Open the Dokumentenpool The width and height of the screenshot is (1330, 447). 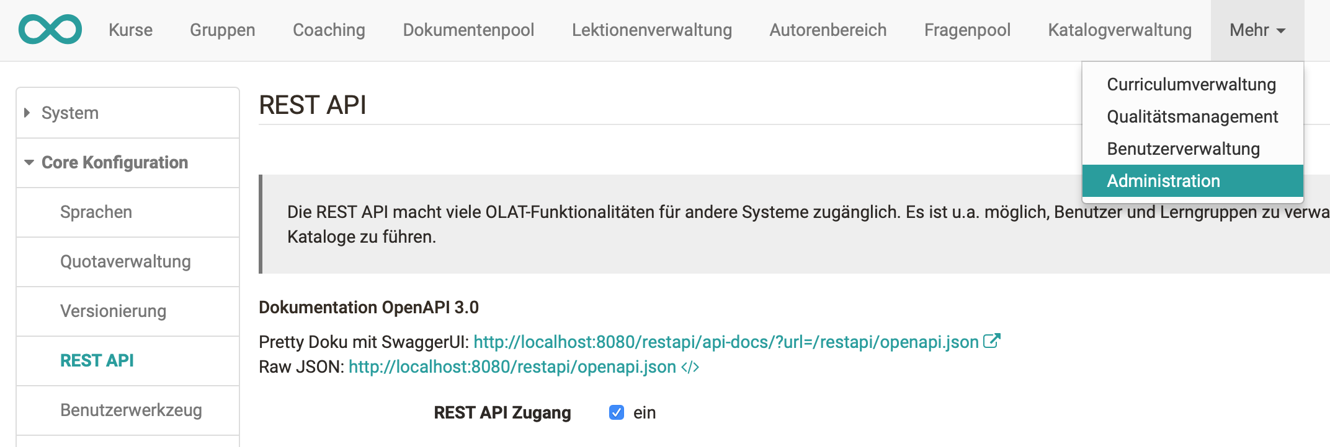click(x=468, y=30)
